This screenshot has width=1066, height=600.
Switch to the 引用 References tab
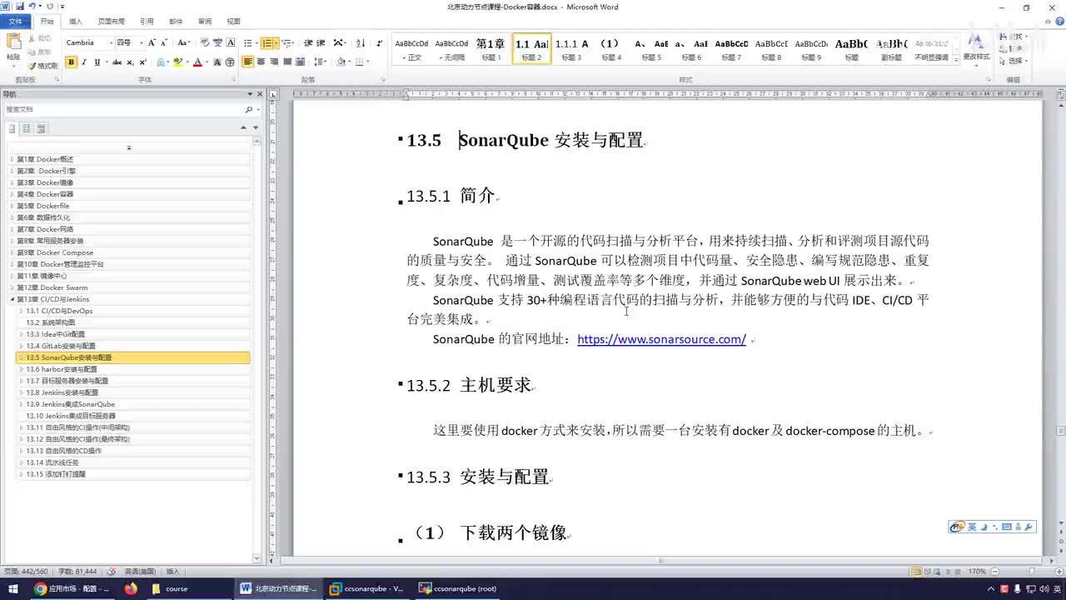pos(147,21)
